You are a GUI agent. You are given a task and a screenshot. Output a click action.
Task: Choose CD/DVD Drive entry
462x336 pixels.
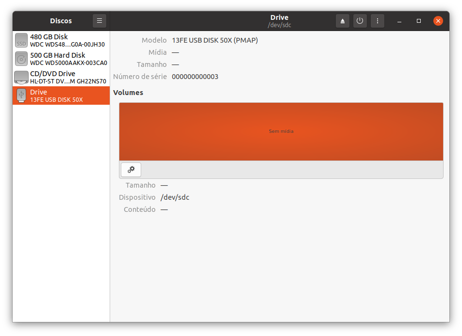[61, 77]
